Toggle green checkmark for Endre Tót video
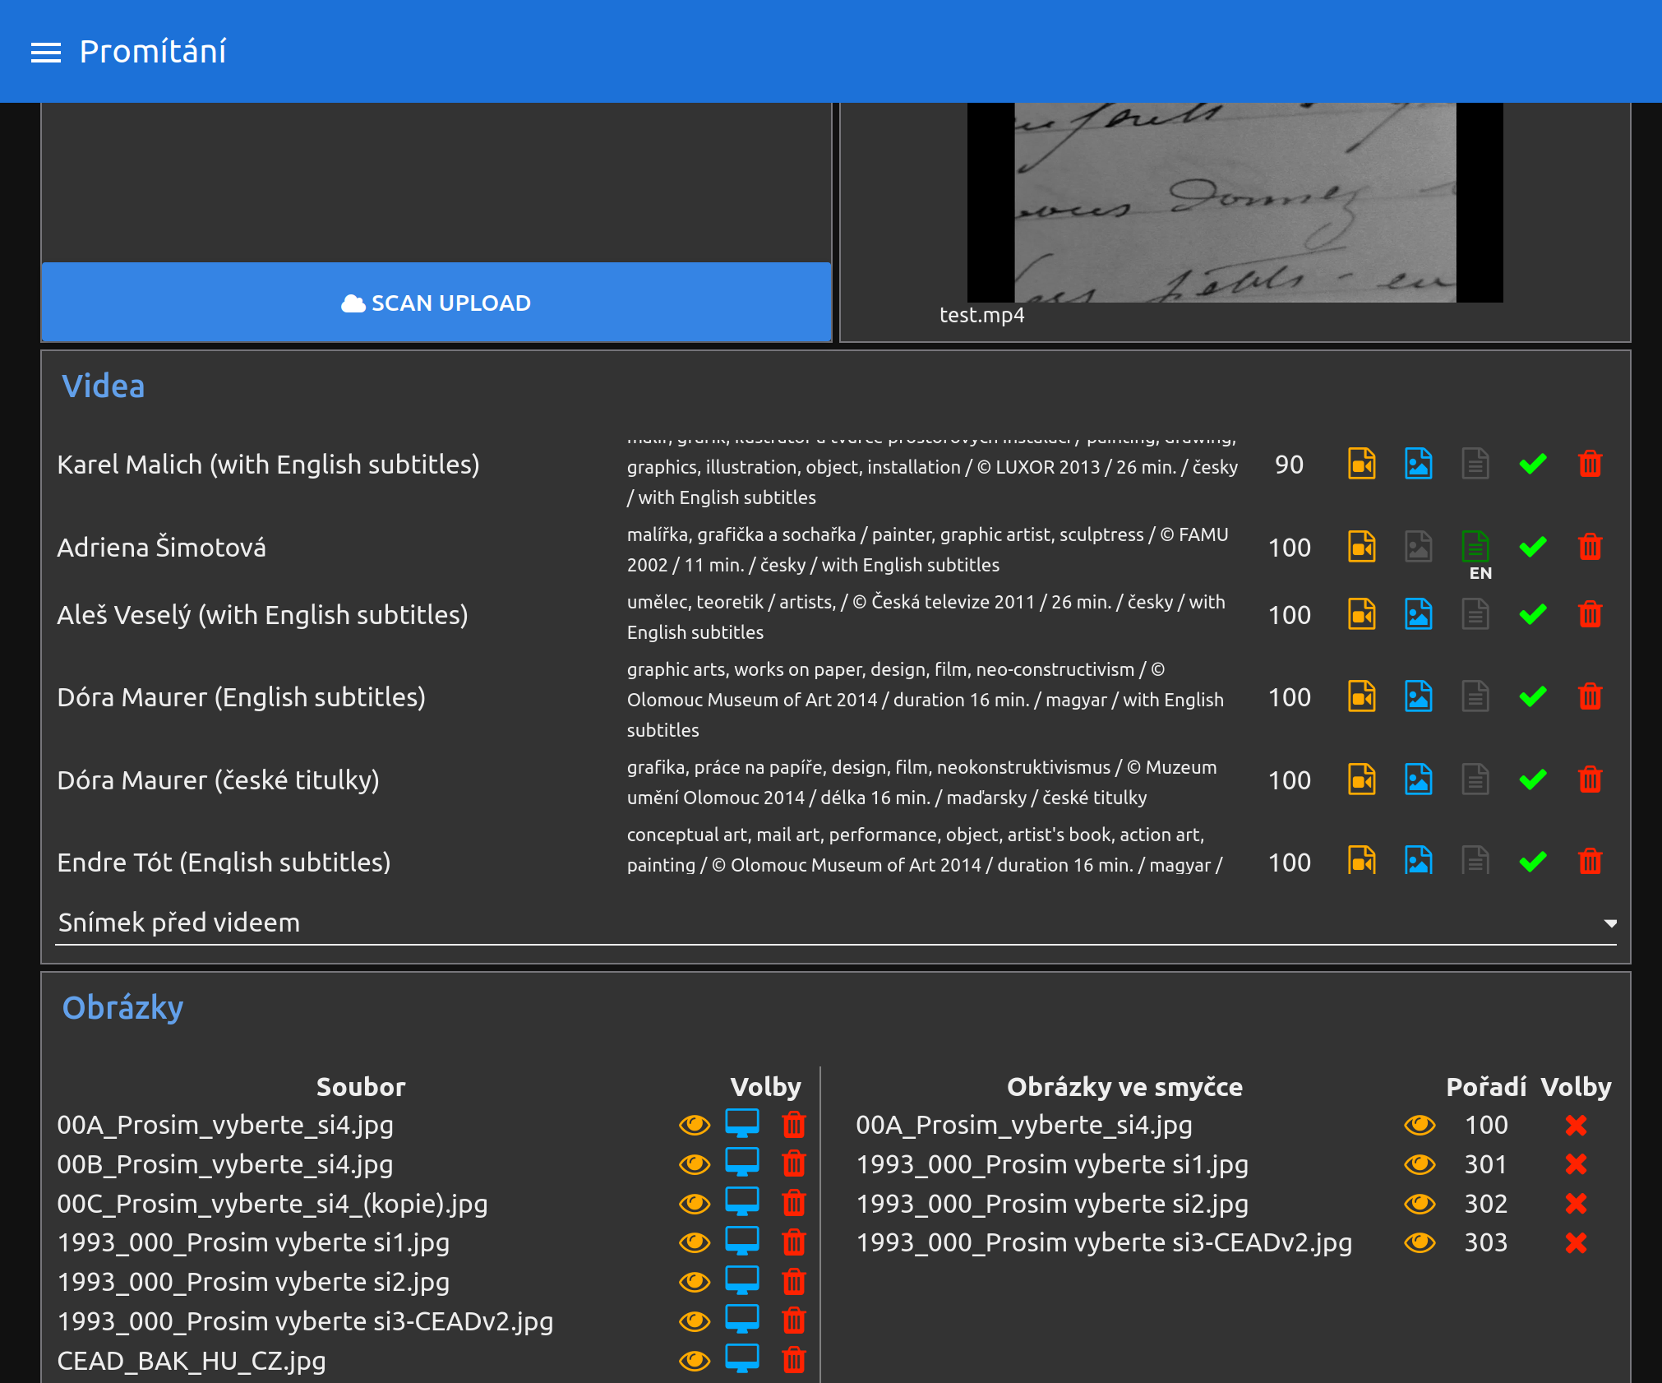Viewport: 1662px width, 1383px height. coord(1532,862)
